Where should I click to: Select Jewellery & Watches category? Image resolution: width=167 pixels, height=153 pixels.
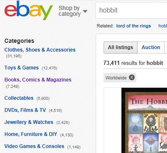coord(29,122)
